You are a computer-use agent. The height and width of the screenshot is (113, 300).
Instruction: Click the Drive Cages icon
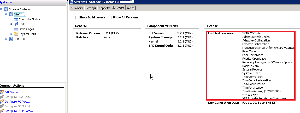click(x=16, y=29)
